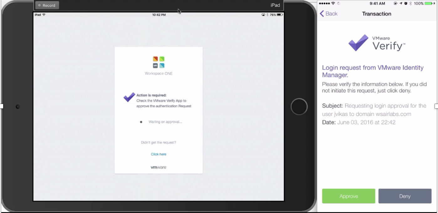Click the 10:42 PM time on iPad
This screenshot has width=438, height=213.
point(159,15)
